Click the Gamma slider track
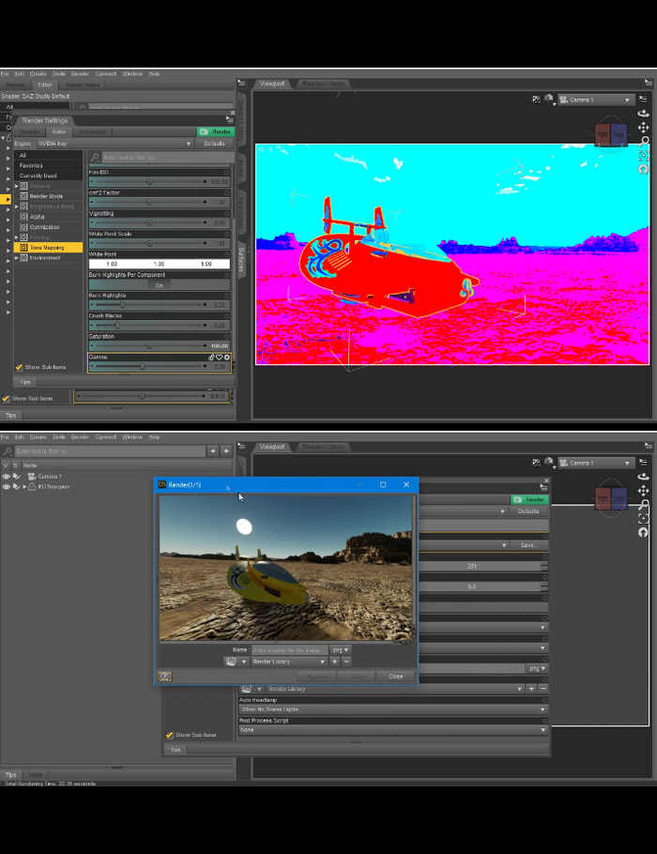The height and width of the screenshot is (854, 657). tap(148, 367)
